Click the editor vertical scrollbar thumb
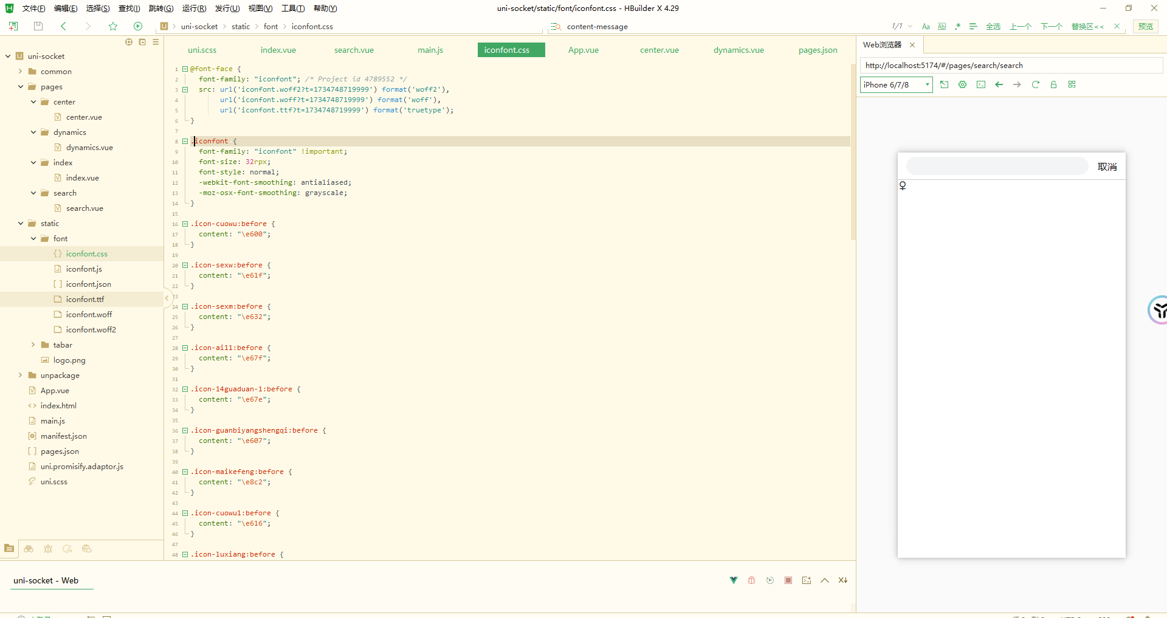 [x=853, y=152]
